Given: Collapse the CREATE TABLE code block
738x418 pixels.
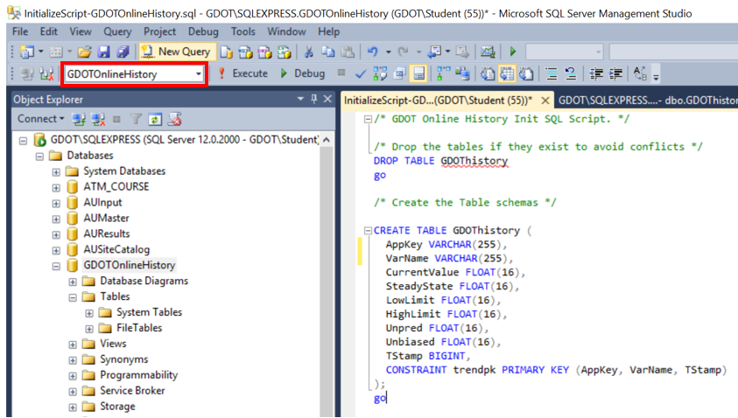Looking at the screenshot, I should 368,230.
